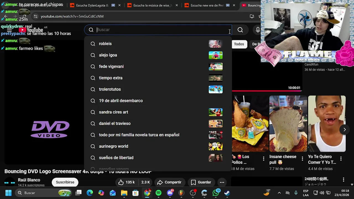Open Outlook from the taskbar

coord(113,193)
